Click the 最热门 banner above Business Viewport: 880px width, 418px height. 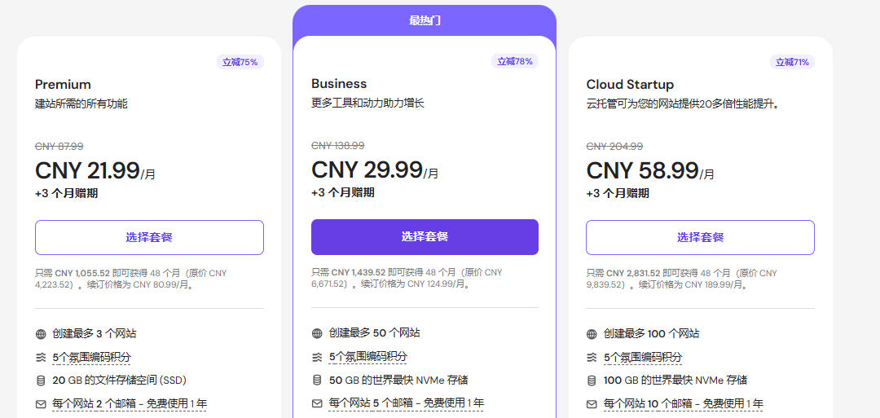tap(425, 20)
